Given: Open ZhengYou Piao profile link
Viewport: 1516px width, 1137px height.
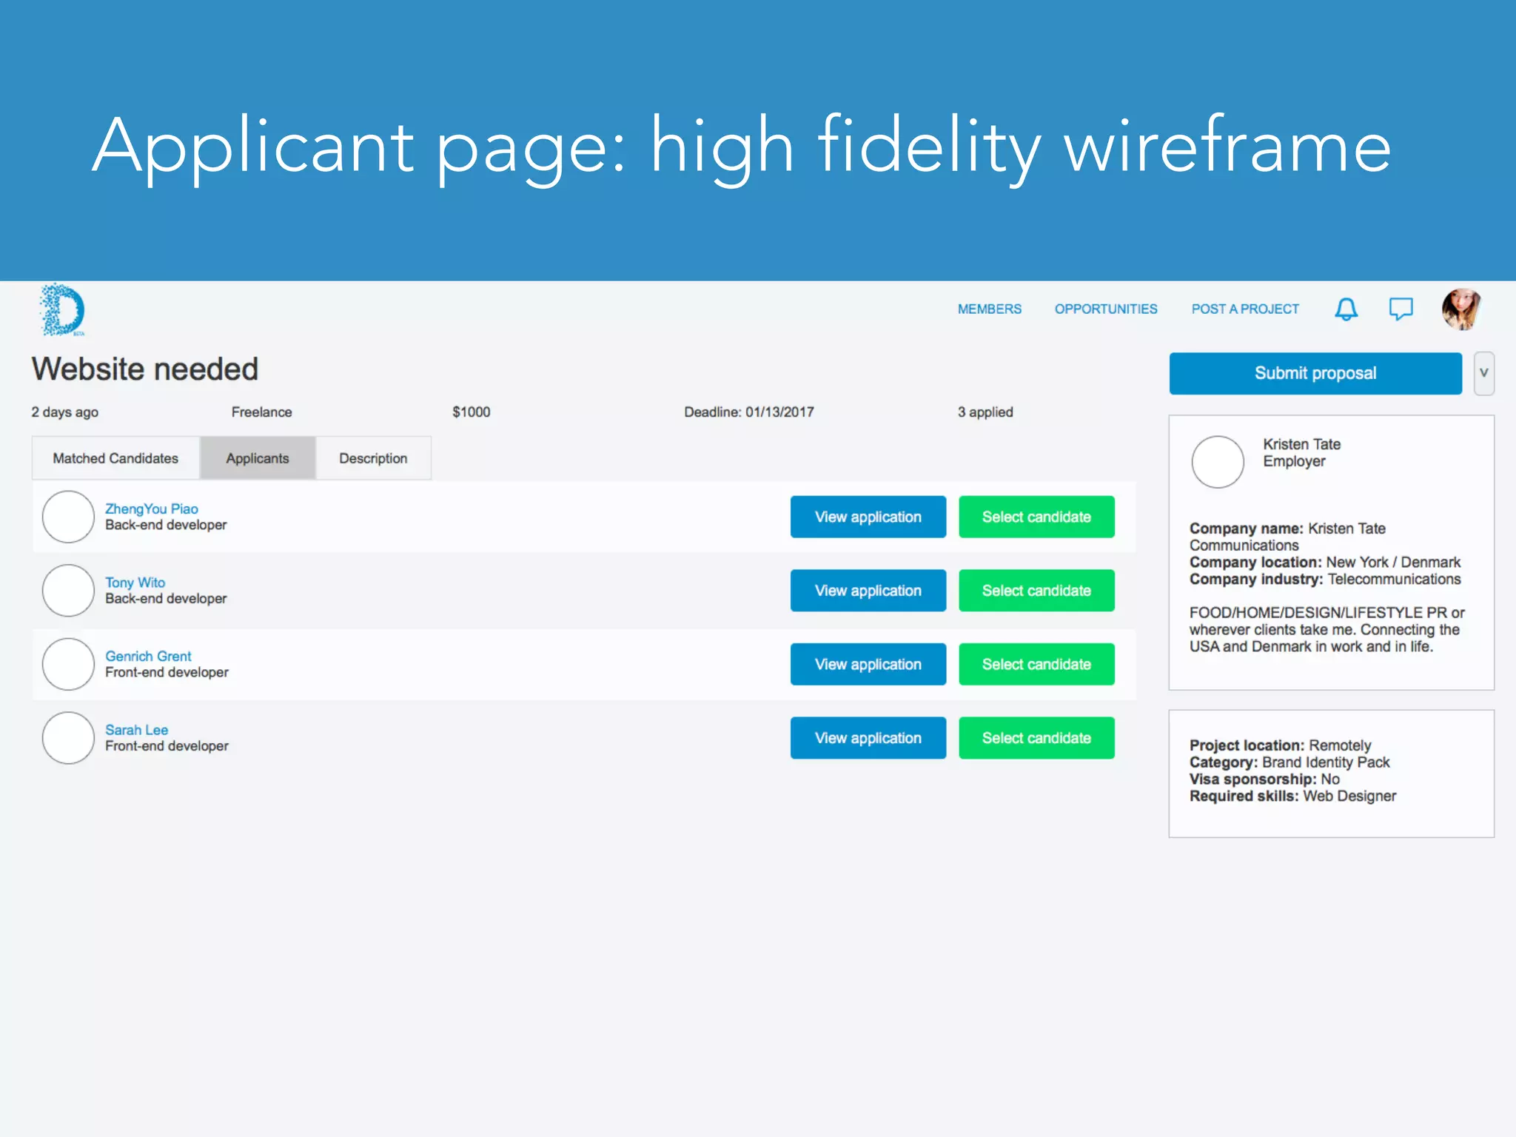Looking at the screenshot, I should [152, 509].
